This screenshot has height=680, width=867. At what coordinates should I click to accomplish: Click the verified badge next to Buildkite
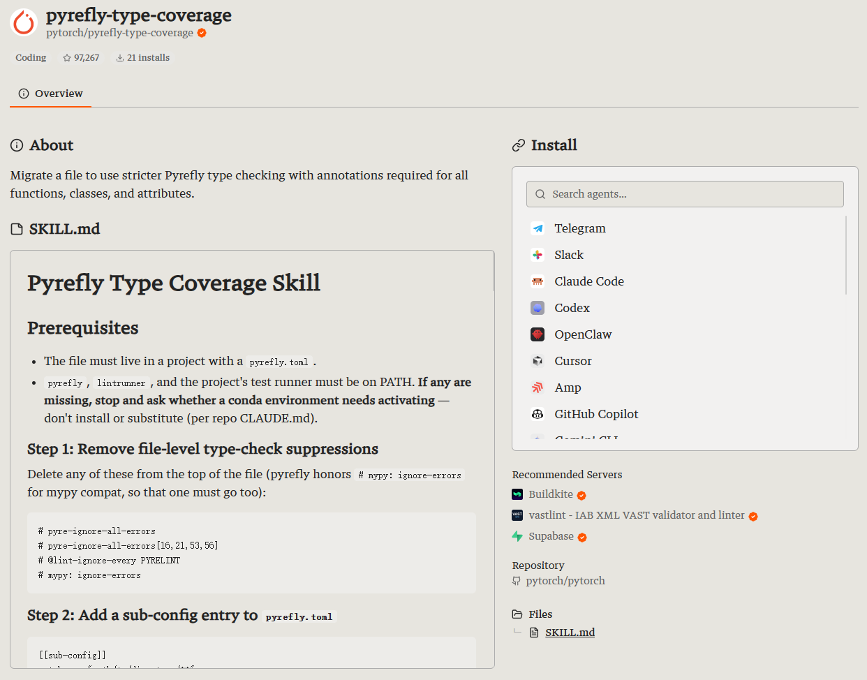(x=581, y=495)
